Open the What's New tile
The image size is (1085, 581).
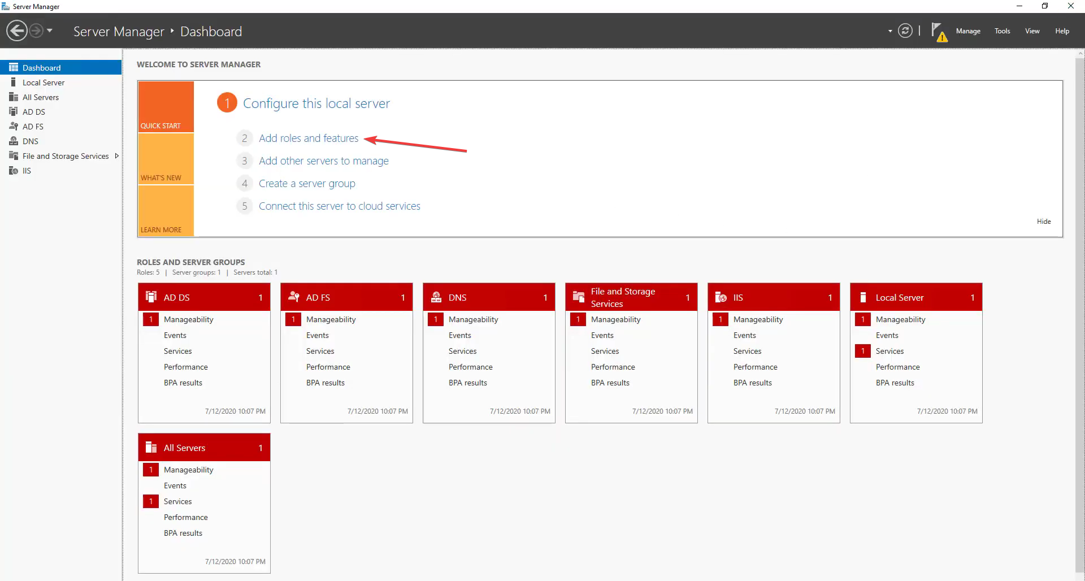pos(166,159)
